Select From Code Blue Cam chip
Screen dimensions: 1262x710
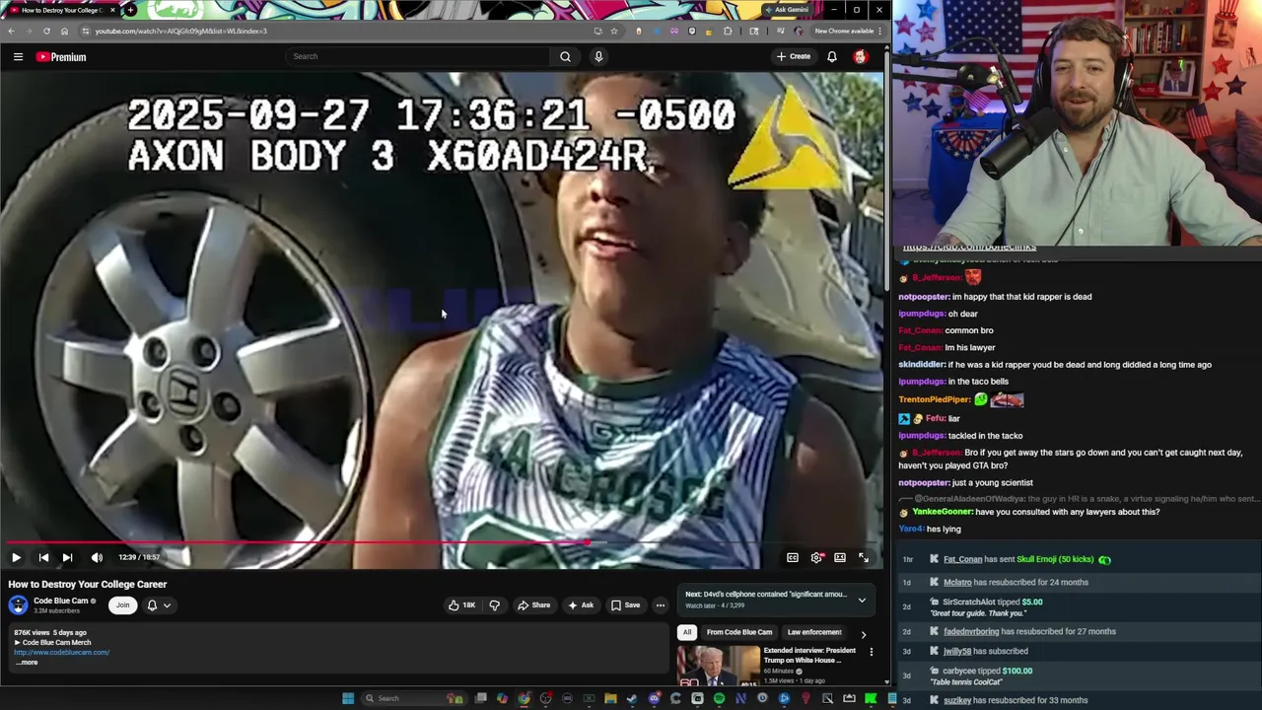pos(739,632)
